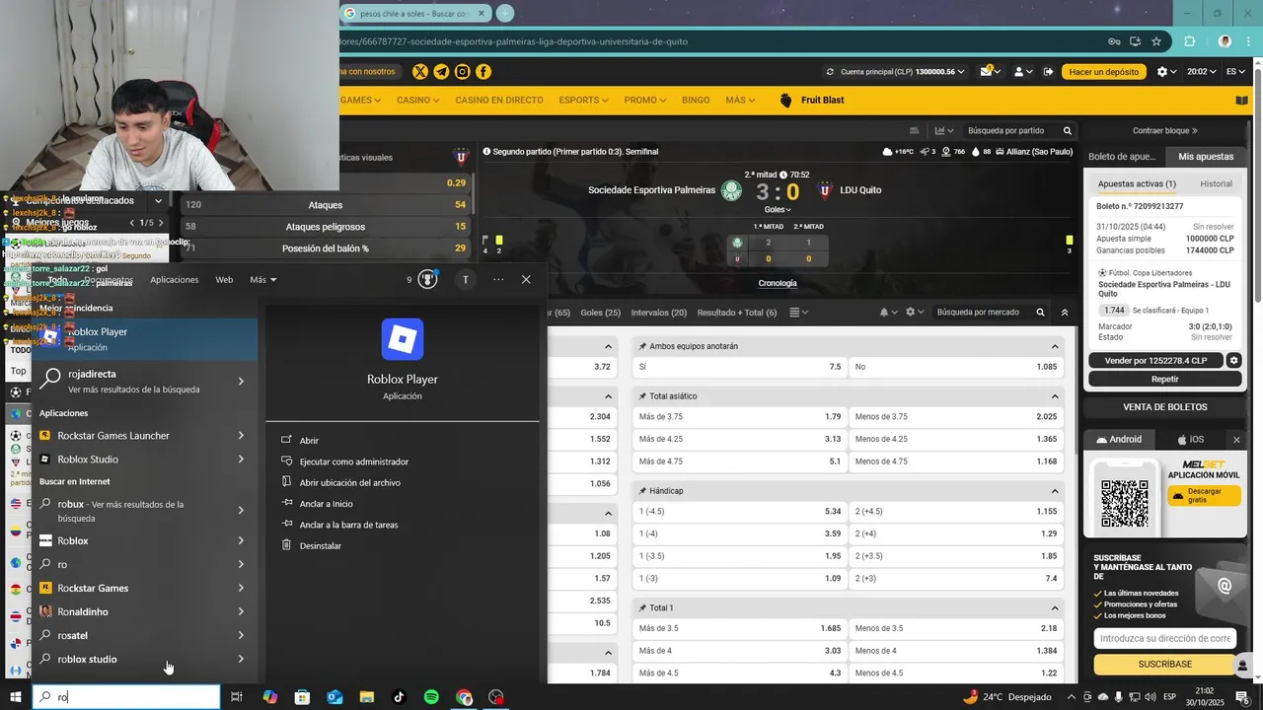This screenshot has height=710, width=1263.
Task: Open CASINO EN DIRECTO
Action: click(499, 100)
